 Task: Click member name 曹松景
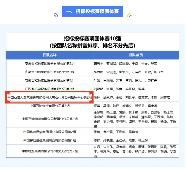pyautogui.click(x=108, y=132)
